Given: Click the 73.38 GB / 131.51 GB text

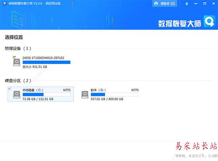Looking at the screenshot, I should coord(38,99).
